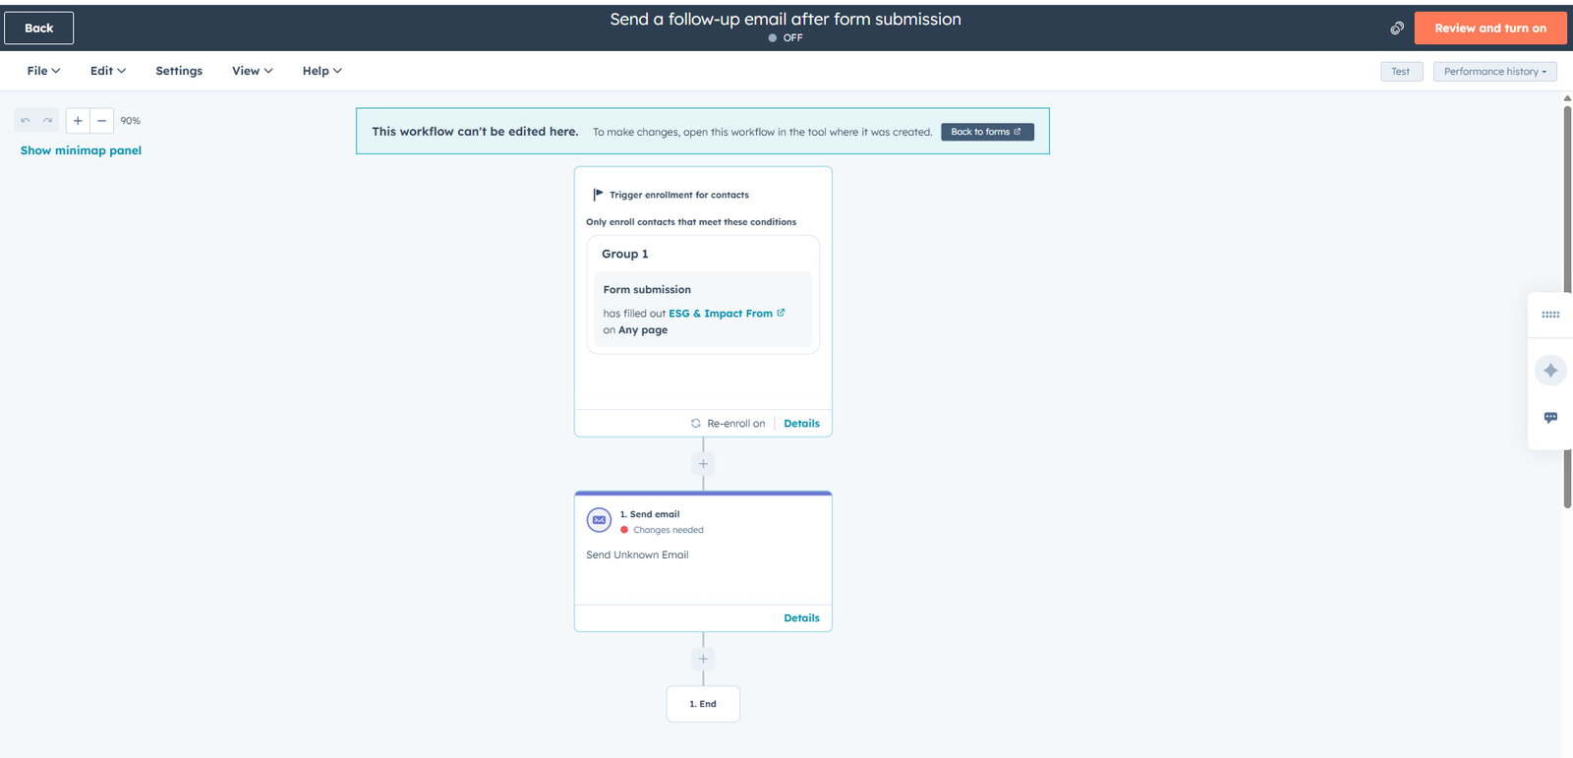The width and height of the screenshot is (1573, 758).
Task: Open Details on the trigger card
Action: point(801,424)
